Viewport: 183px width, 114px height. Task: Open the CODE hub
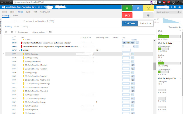tap(12, 12)
